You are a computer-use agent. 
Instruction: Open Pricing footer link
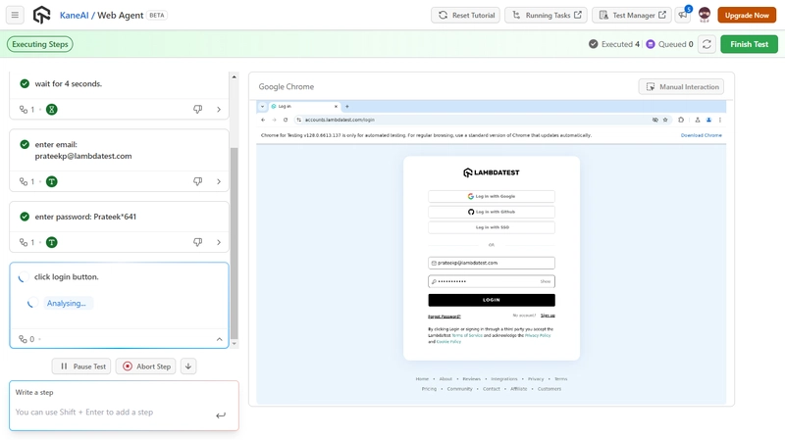pyautogui.click(x=429, y=389)
